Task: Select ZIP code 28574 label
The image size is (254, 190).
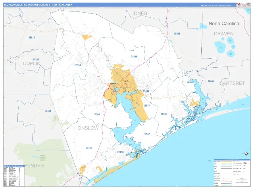Action: click(78, 65)
